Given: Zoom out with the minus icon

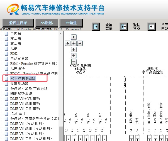Looking at the screenshot, I should (x=74, y=62).
